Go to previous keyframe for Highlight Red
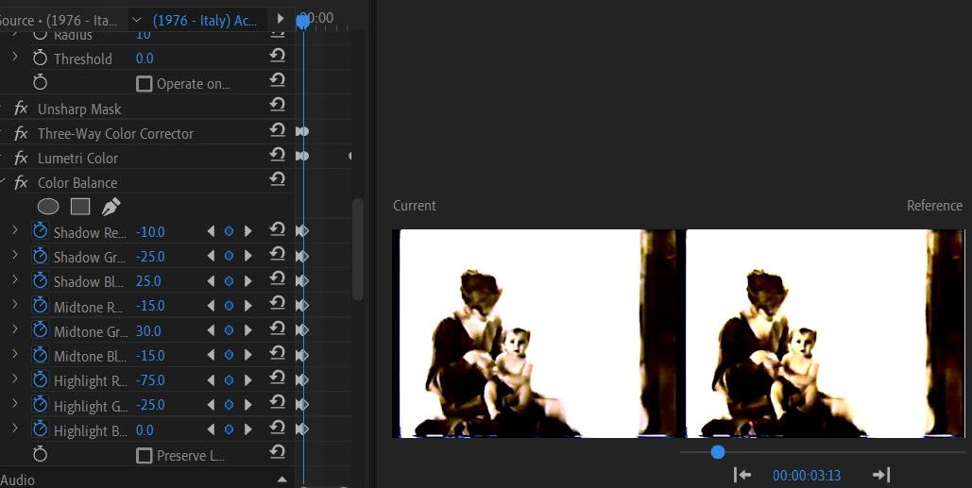Screen dimensions: 972x488 click(x=211, y=379)
